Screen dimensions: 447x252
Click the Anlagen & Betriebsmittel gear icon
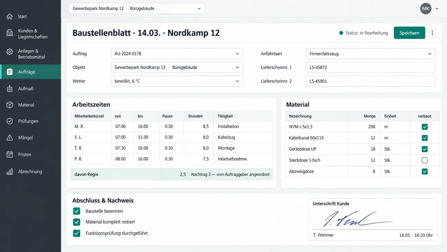pos(10,52)
